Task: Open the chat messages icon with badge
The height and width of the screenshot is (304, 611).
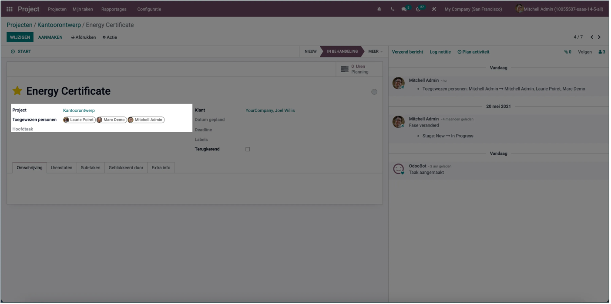Action: click(405, 9)
